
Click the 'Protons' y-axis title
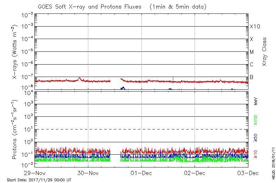click(x=15, y=129)
